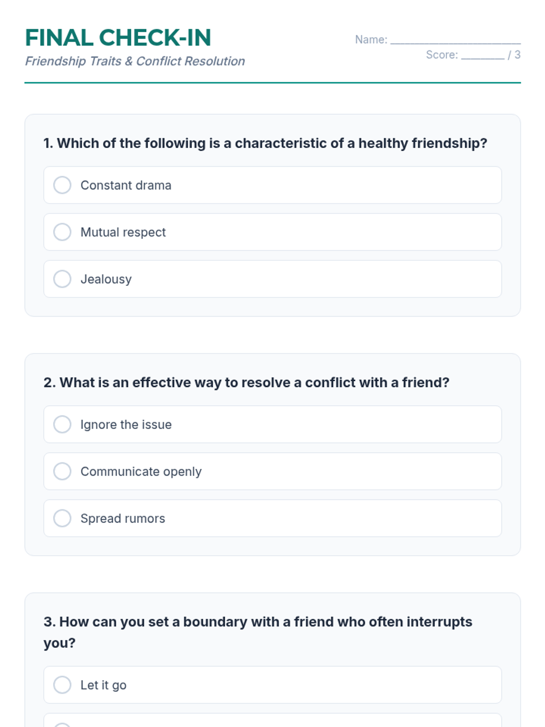Click the Jealousy answer label
Viewport: 545px width, 727px height.
tap(106, 279)
